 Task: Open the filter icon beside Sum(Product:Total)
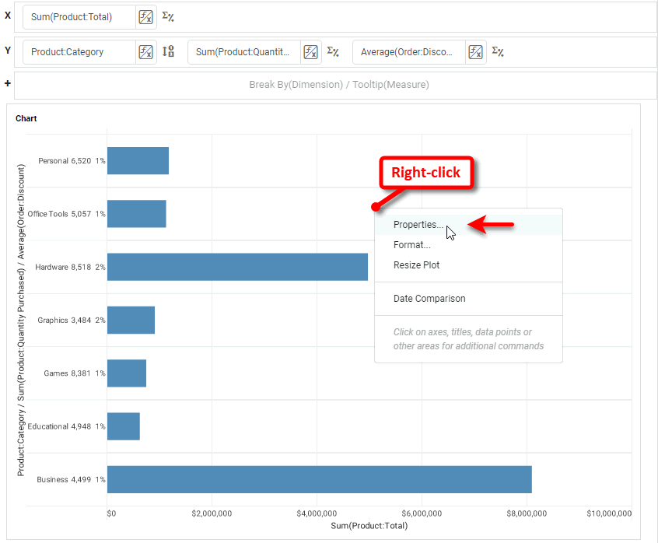[x=146, y=16]
